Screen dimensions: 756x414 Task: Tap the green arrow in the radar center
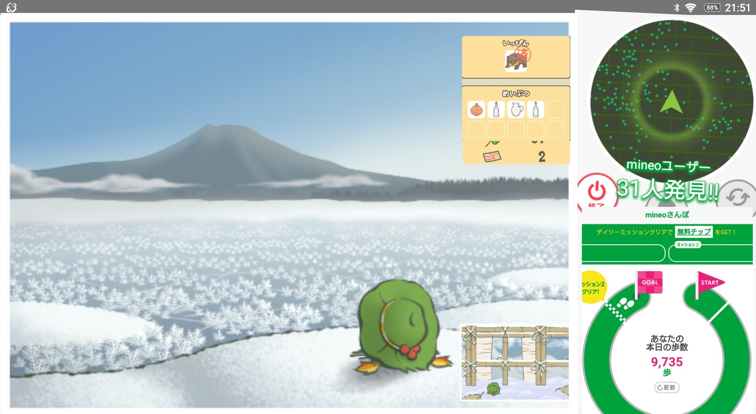[671, 102]
